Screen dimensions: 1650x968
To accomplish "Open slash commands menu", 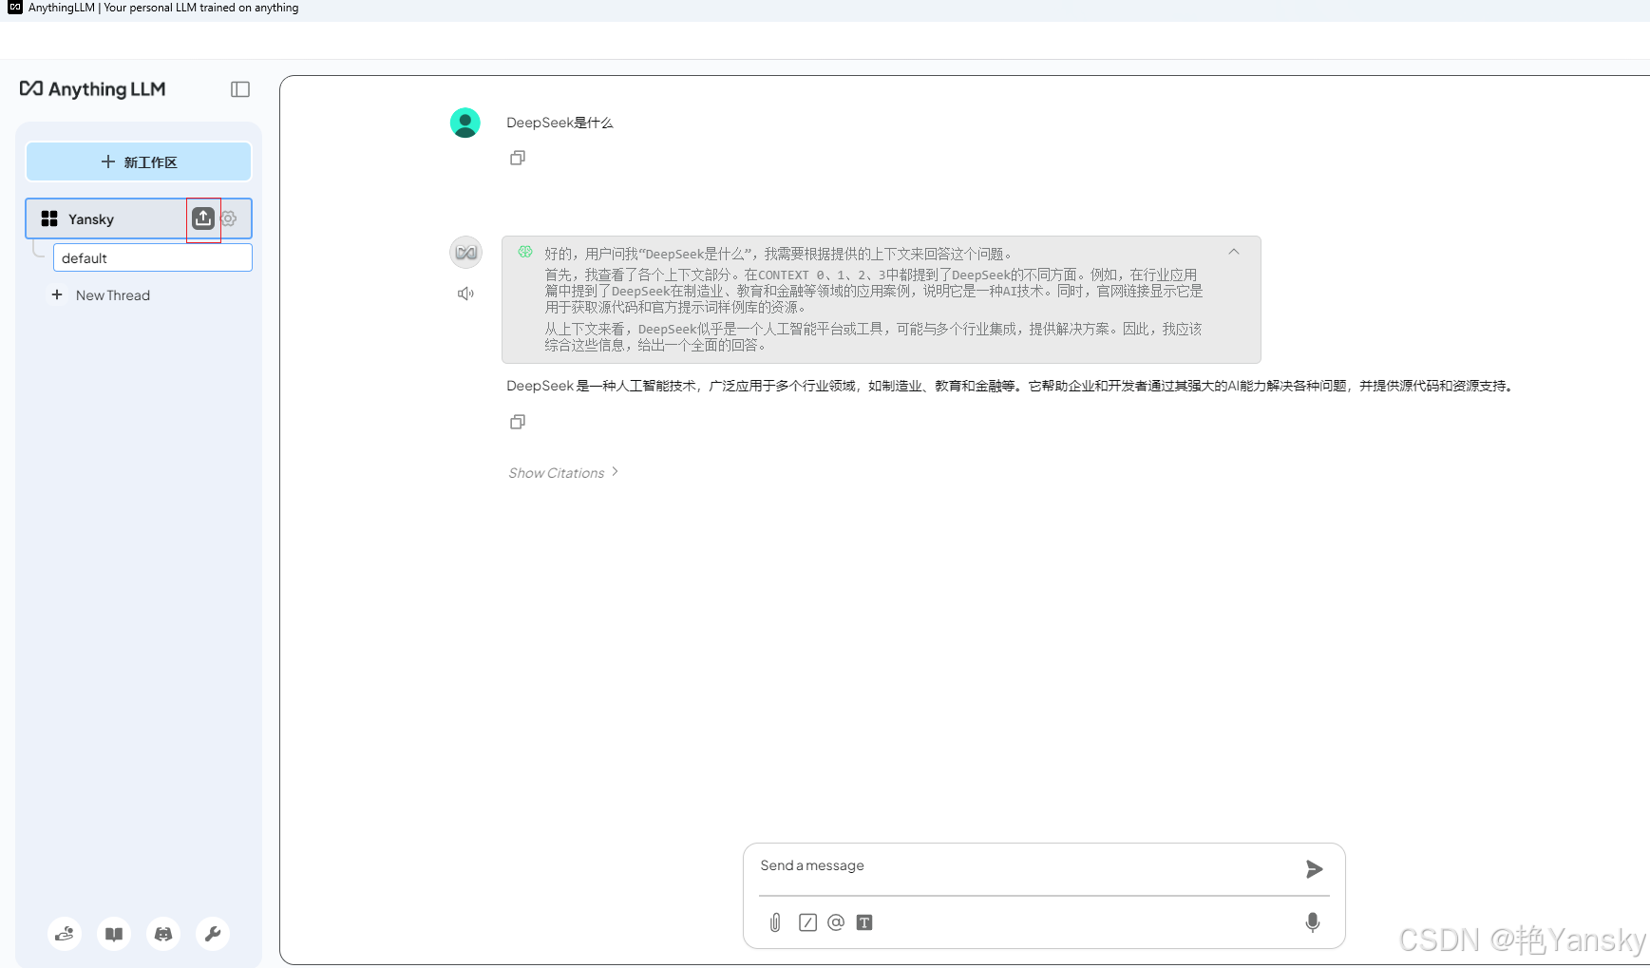I will point(807,922).
